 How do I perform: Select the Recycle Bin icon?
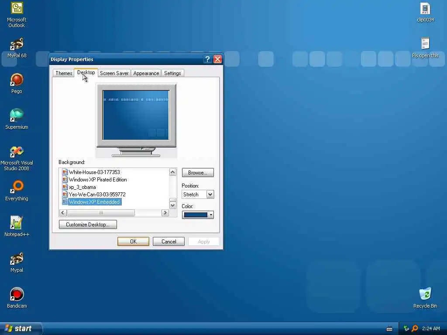pos(425,298)
